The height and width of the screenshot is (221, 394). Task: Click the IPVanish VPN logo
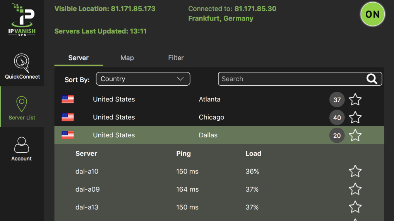tap(22, 20)
